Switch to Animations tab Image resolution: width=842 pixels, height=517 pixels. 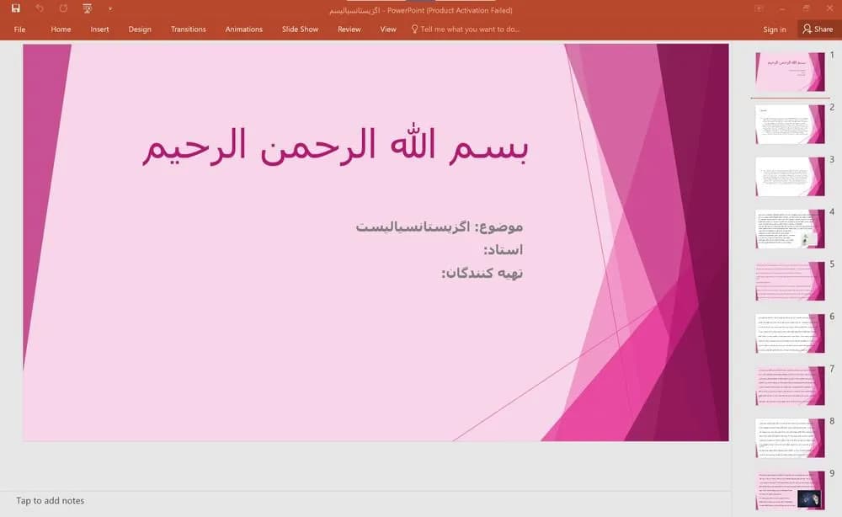tap(244, 29)
